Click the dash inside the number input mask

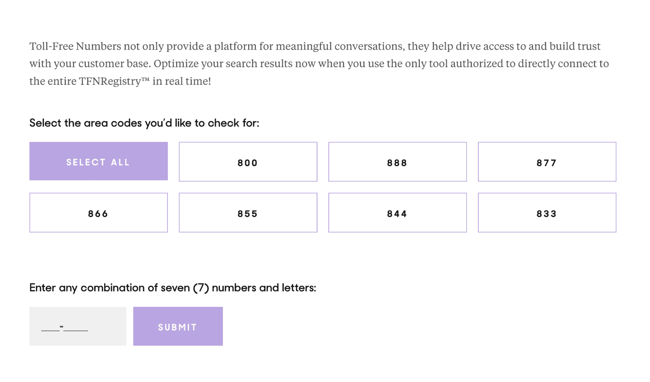coord(62,327)
